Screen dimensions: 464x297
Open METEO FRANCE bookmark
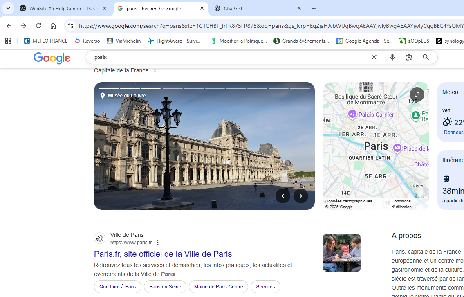tap(45, 41)
